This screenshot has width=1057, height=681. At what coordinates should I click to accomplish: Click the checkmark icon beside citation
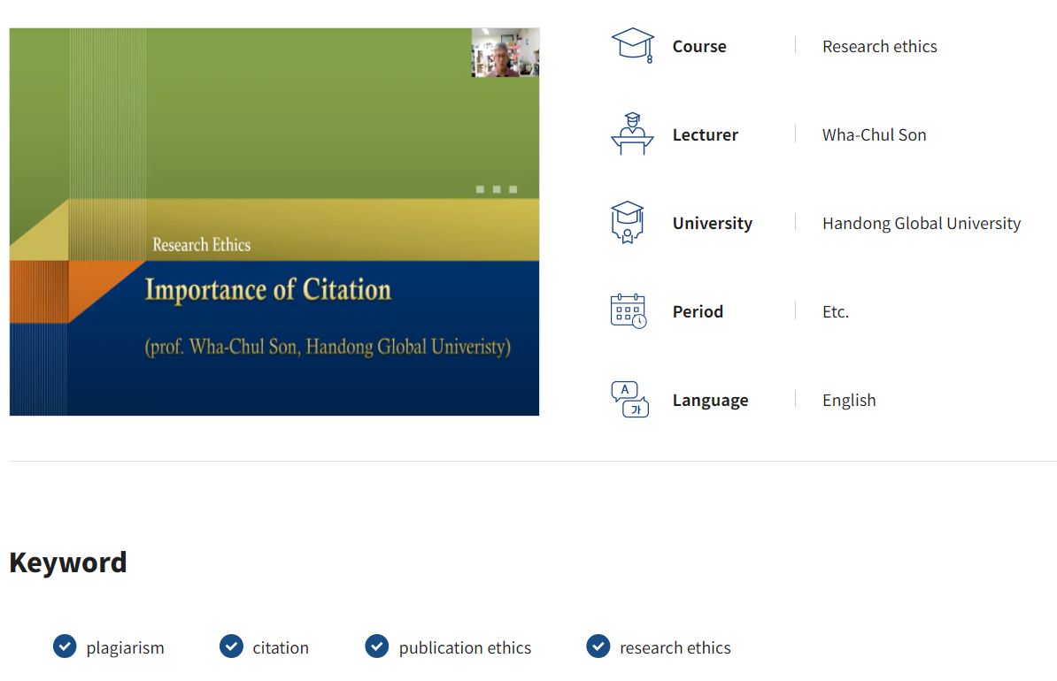click(231, 646)
